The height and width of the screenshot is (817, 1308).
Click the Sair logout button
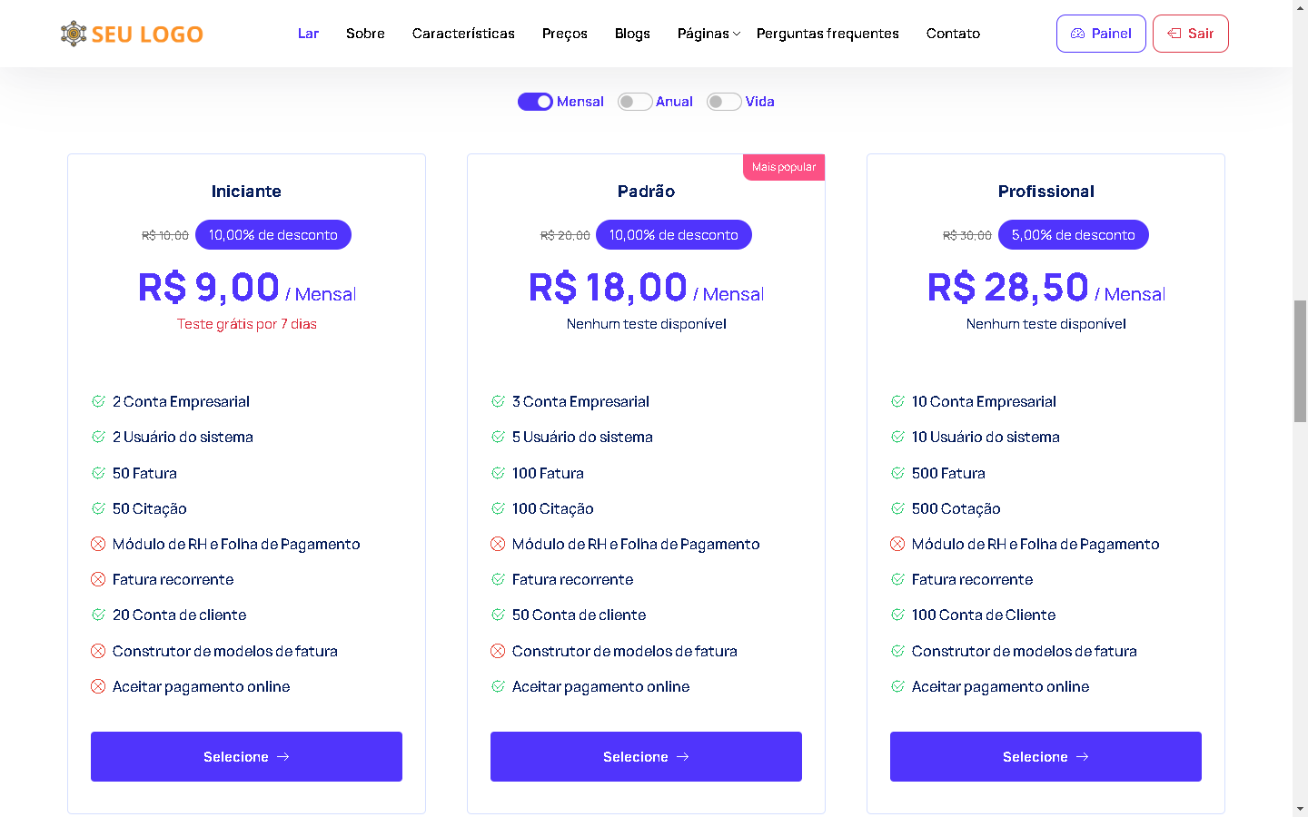[1190, 34]
